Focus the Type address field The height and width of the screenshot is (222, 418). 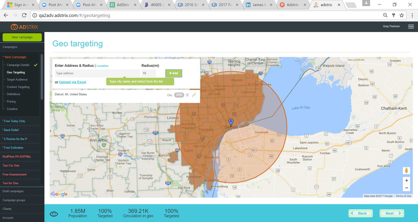point(98,73)
